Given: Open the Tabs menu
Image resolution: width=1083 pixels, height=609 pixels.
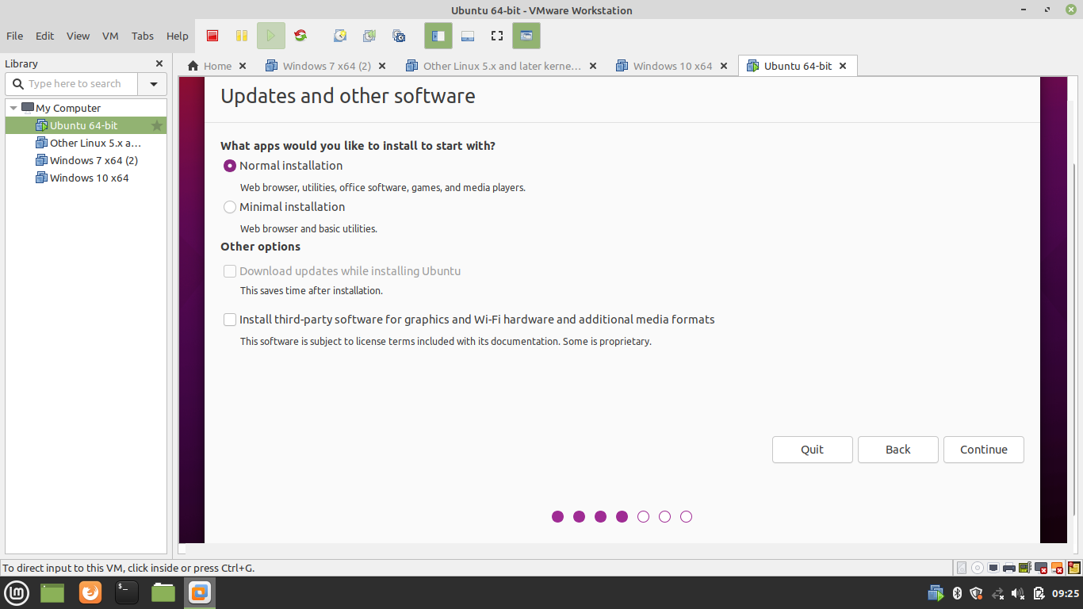Looking at the screenshot, I should 143,36.
